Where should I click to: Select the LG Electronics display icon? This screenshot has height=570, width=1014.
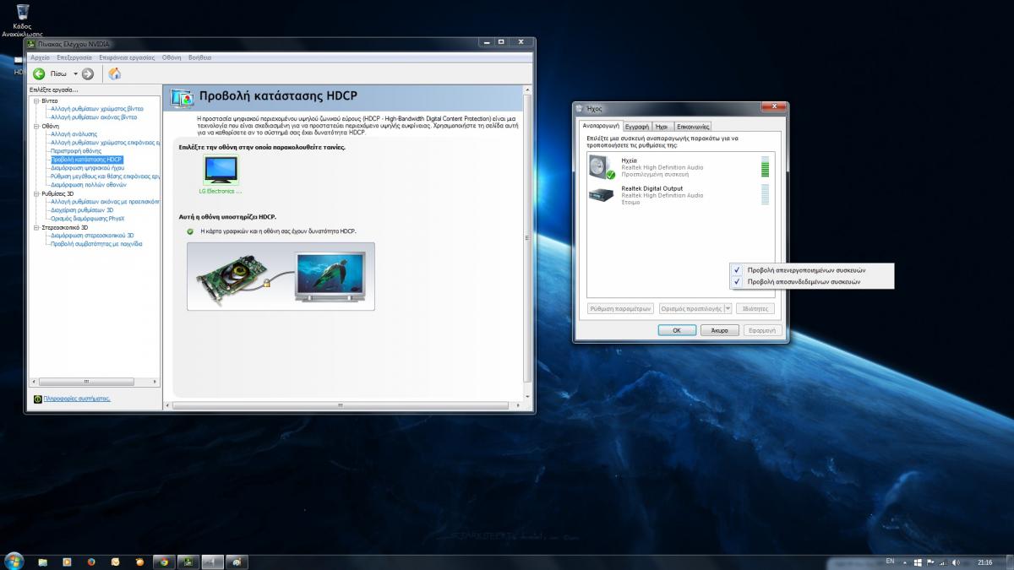point(221,171)
